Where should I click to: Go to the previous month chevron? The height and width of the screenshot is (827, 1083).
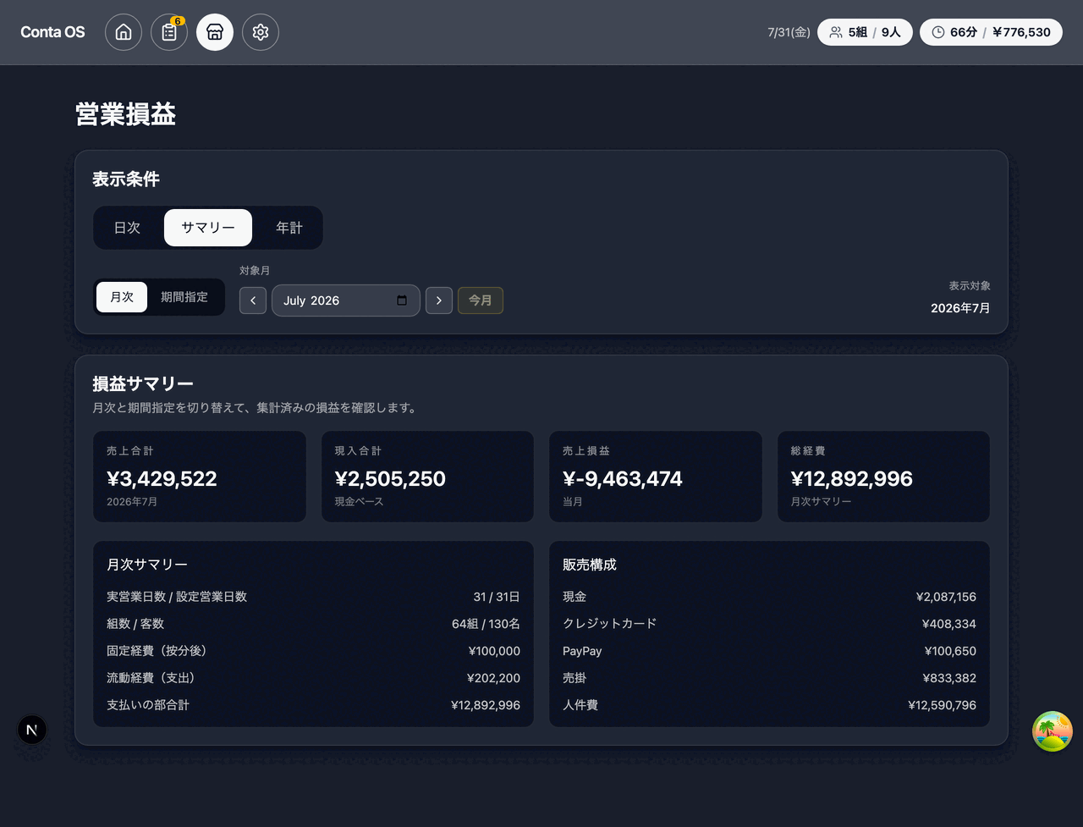click(253, 300)
